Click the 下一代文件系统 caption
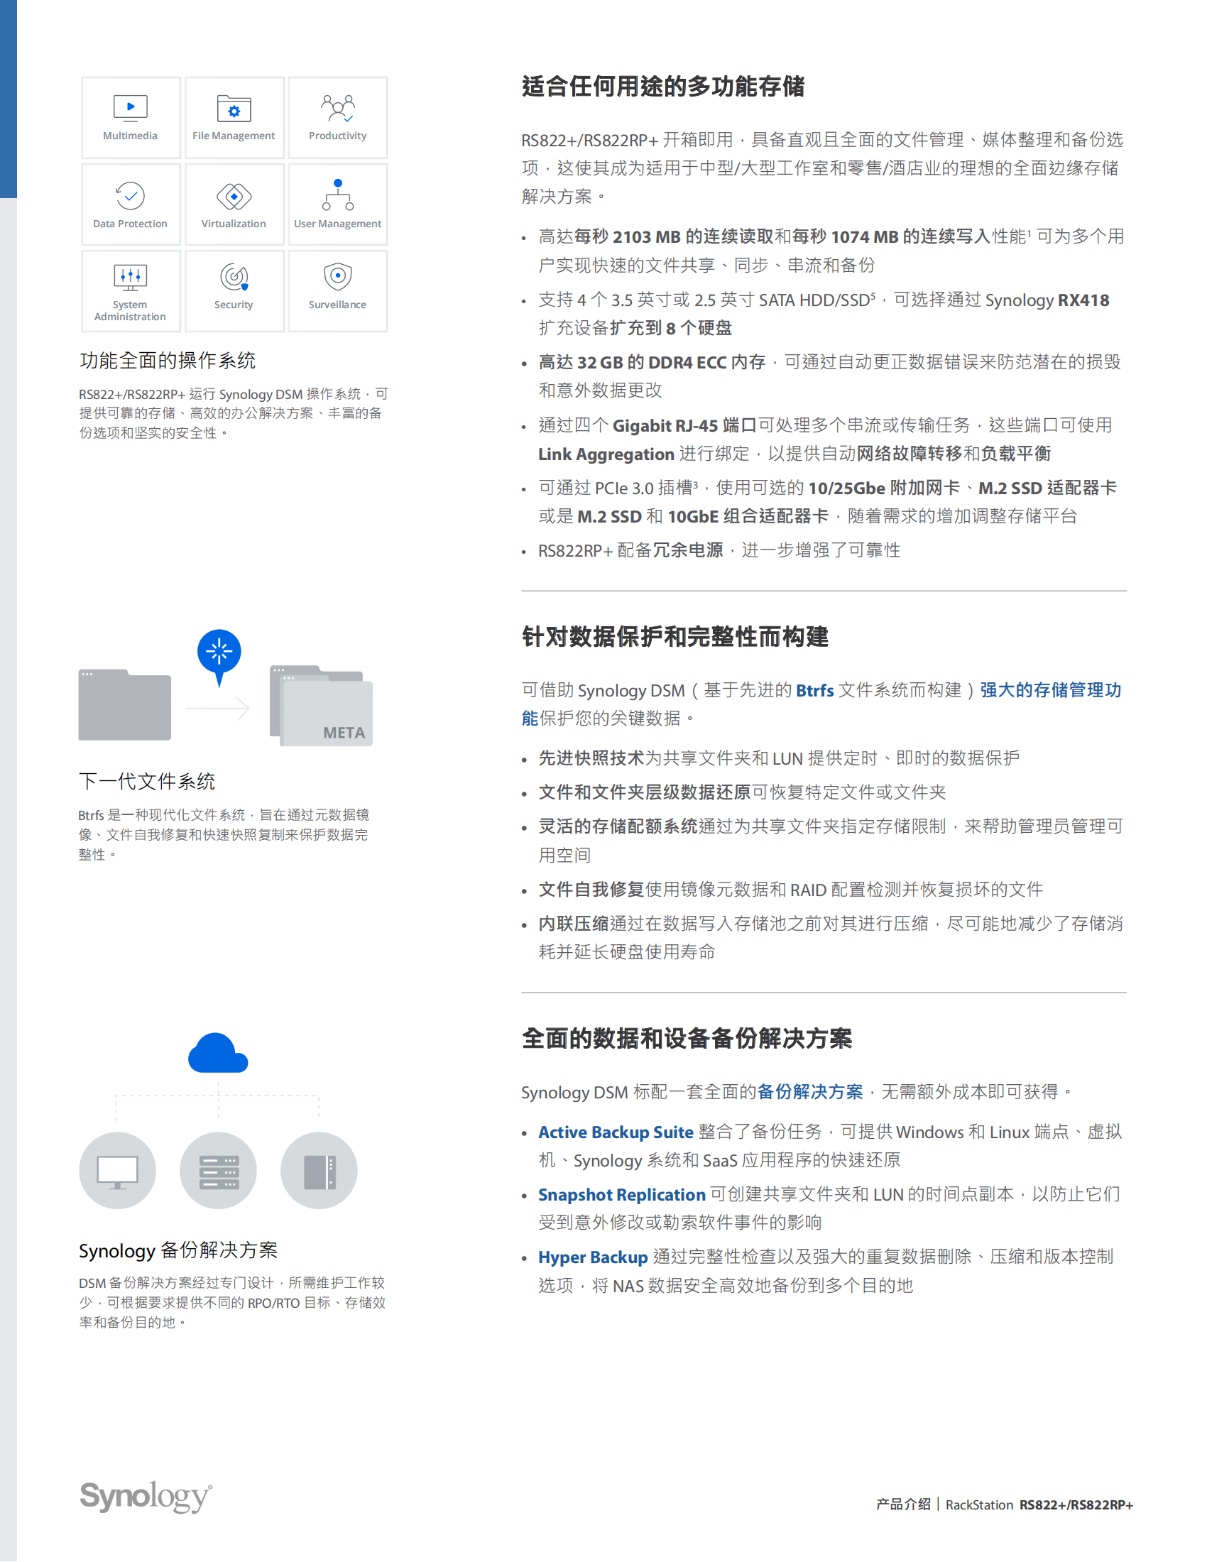This screenshot has width=1207, height=1562. tap(147, 781)
